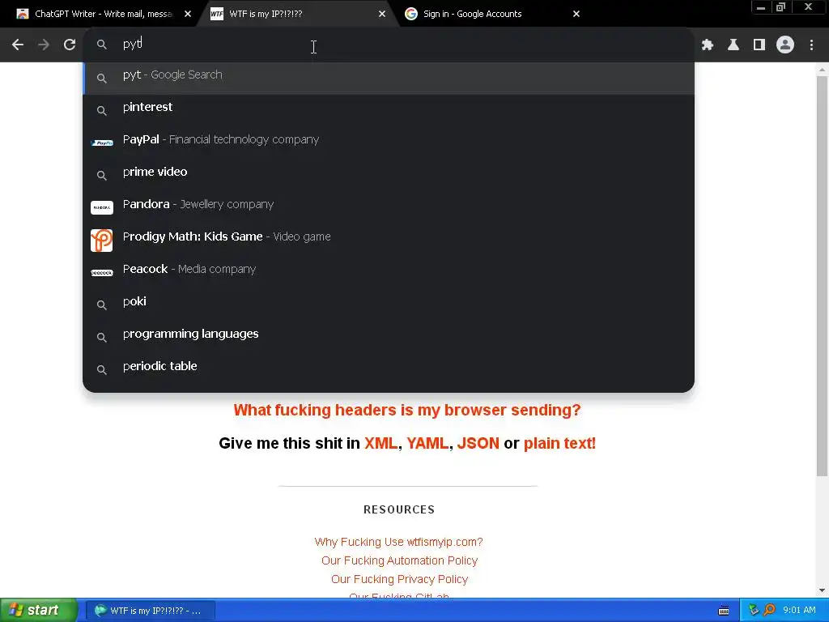Open the XML format link
The image size is (829, 622).
coord(380,443)
